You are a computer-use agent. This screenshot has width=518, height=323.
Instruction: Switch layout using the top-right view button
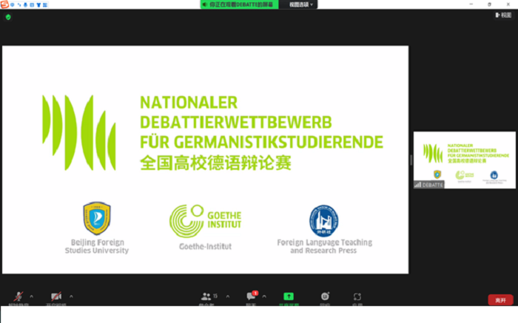click(502, 15)
